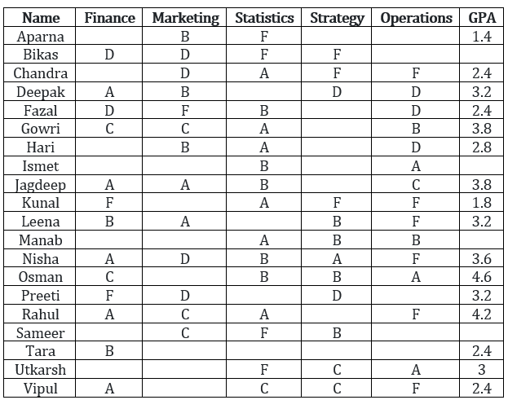Select Aparna's GPA cell showing 1.4

(x=482, y=36)
